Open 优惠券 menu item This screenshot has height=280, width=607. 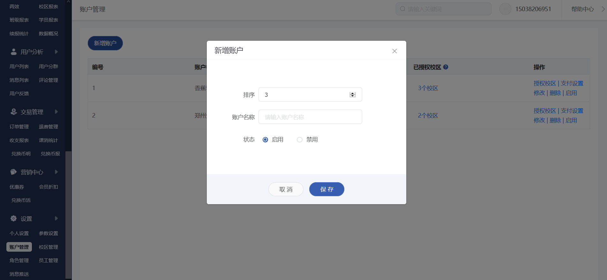click(17, 187)
